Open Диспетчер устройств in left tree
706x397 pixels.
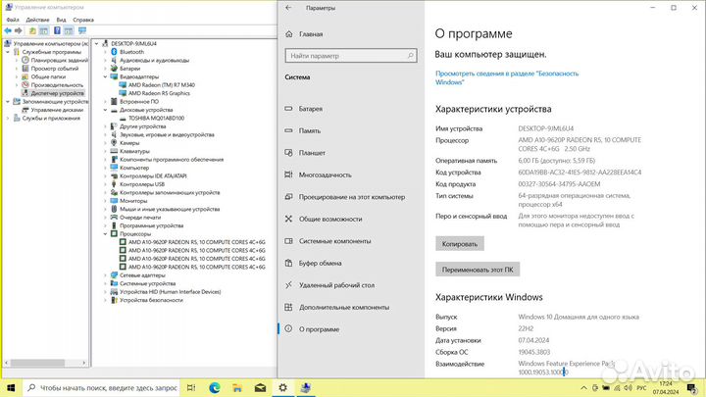pyautogui.click(x=57, y=93)
